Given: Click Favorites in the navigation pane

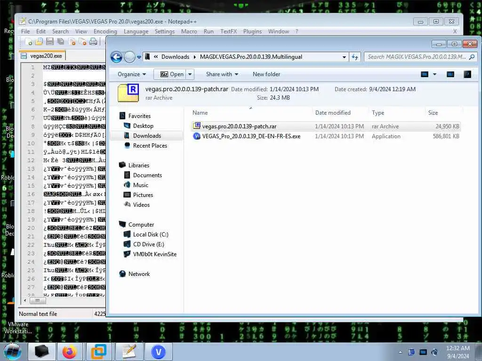Looking at the screenshot, I should 139,116.
